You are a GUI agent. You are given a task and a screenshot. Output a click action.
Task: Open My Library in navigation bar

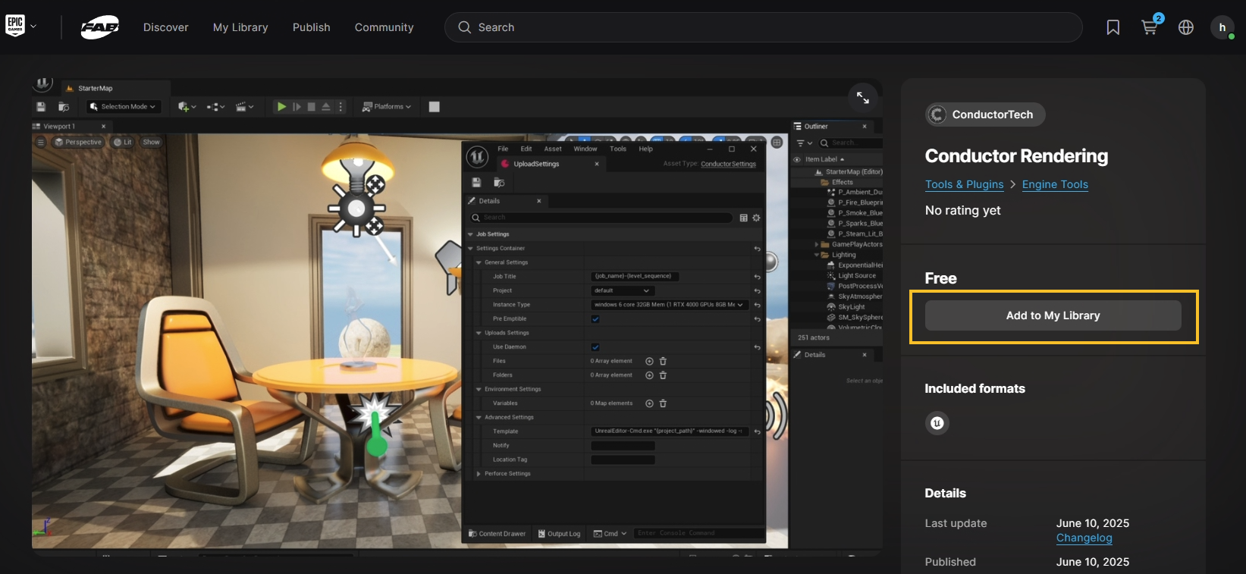click(240, 27)
